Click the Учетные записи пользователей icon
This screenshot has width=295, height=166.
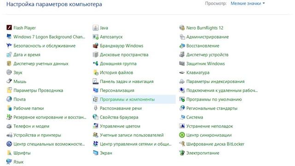(x=95, y=135)
